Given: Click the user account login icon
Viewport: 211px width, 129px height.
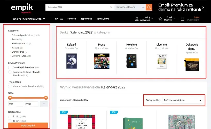Looking at the screenshot, I should tap(137, 19).
